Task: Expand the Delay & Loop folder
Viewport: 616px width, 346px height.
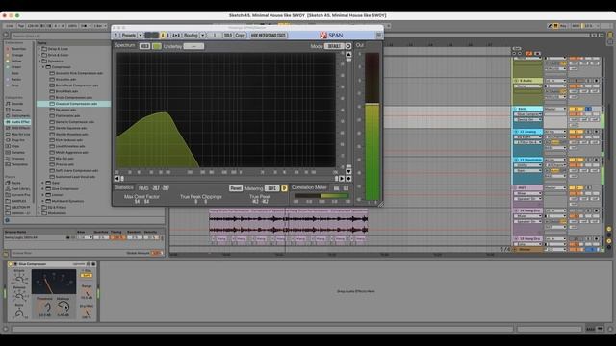Action: tap(39, 49)
